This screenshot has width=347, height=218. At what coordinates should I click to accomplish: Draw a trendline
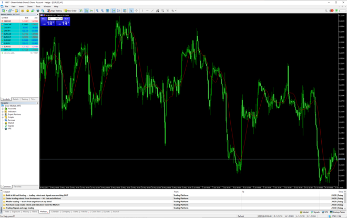(152, 11)
